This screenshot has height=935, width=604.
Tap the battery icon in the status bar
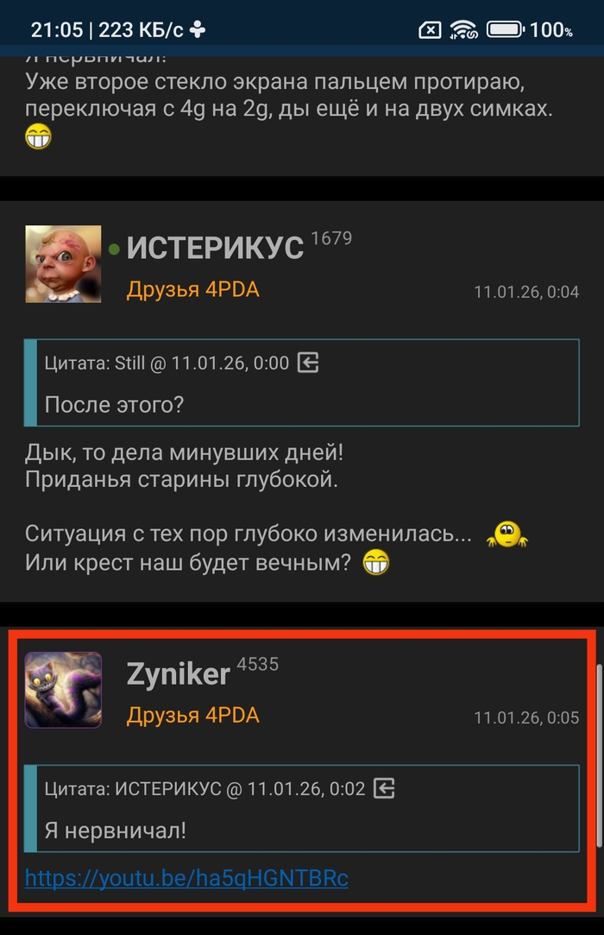click(x=506, y=29)
